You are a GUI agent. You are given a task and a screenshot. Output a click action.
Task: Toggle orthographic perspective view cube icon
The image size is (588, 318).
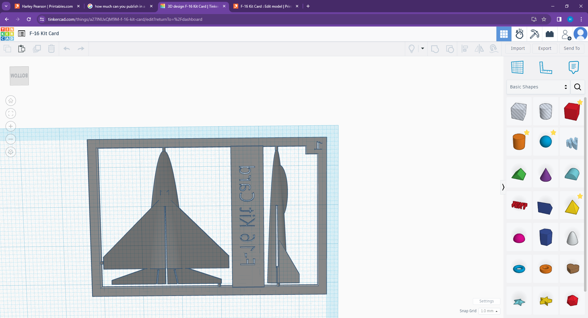point(11,152)
